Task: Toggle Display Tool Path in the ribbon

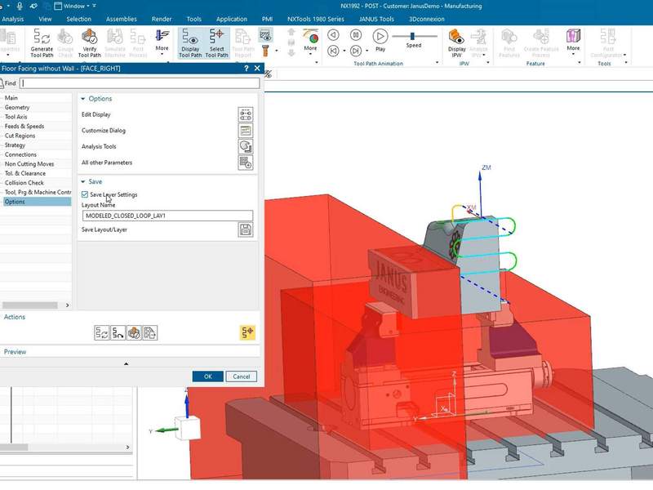Action: [190, 43]
